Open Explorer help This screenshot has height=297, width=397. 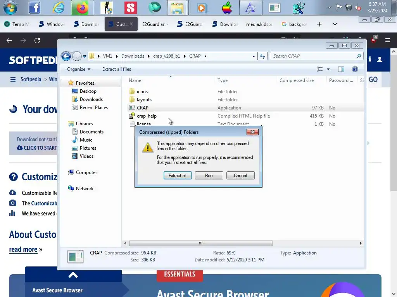point(355,69)
